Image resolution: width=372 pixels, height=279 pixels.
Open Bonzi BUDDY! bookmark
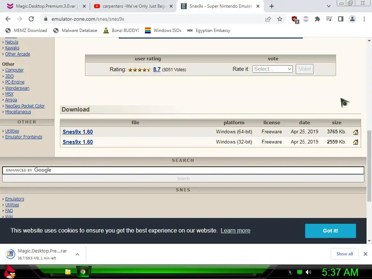pos(121,31)
